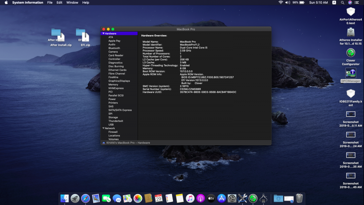Image resolution: width=364 pixels, height=205 pixels.
Task: Open the File menu
Action: pyautogui.click(x=50, y=3)
